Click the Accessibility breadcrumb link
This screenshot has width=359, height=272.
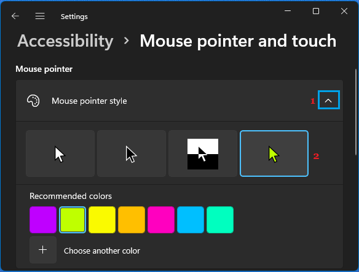pyautogui.click(x=66, y=41)
